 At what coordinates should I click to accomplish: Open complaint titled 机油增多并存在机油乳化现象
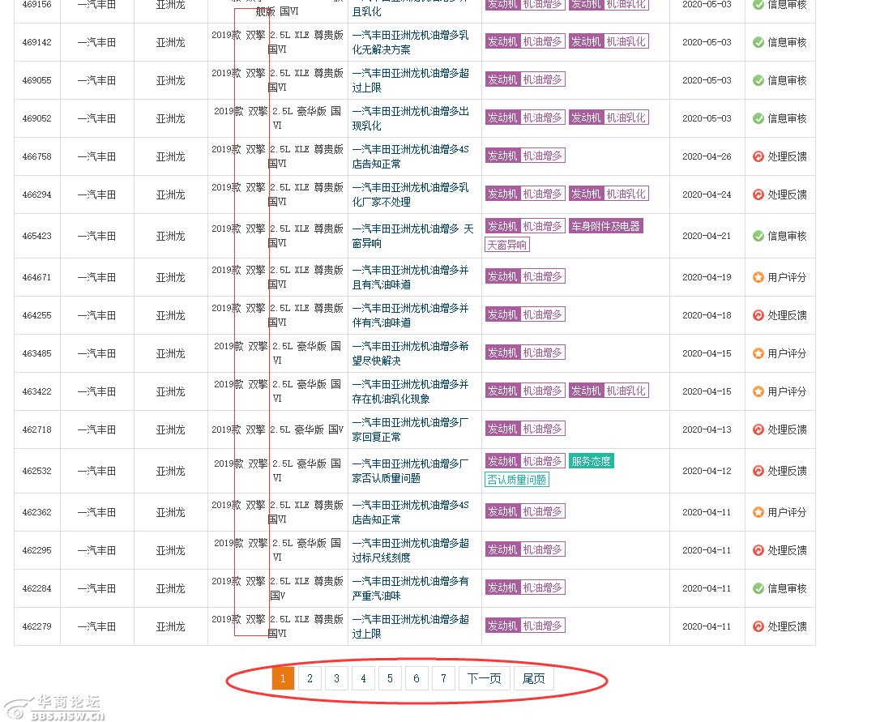point(410,391)
